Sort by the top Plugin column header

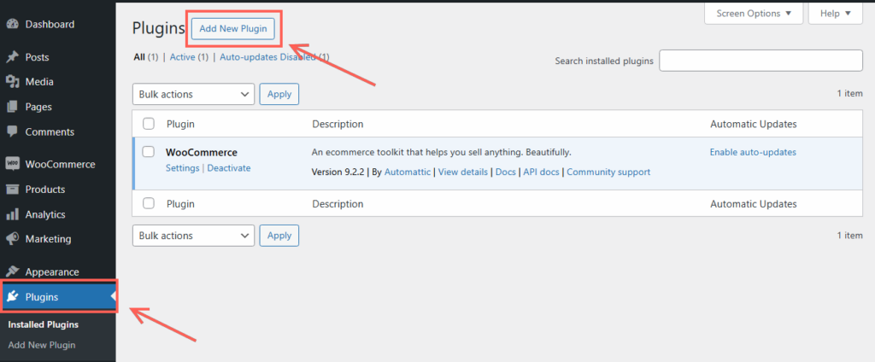(x=181, y=124)
